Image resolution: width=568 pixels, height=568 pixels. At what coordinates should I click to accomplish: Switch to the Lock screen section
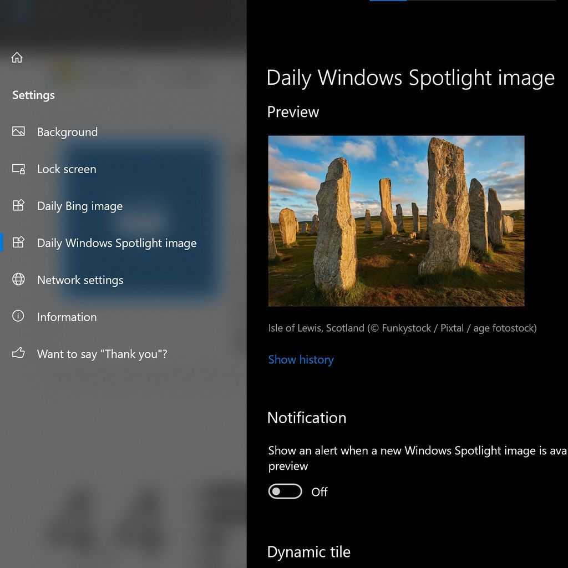[66, 169]
